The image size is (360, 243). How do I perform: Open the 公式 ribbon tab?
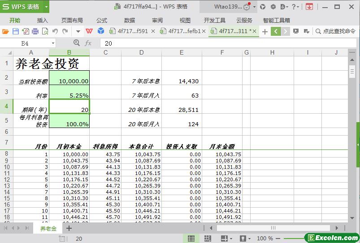tap(102, 20)
